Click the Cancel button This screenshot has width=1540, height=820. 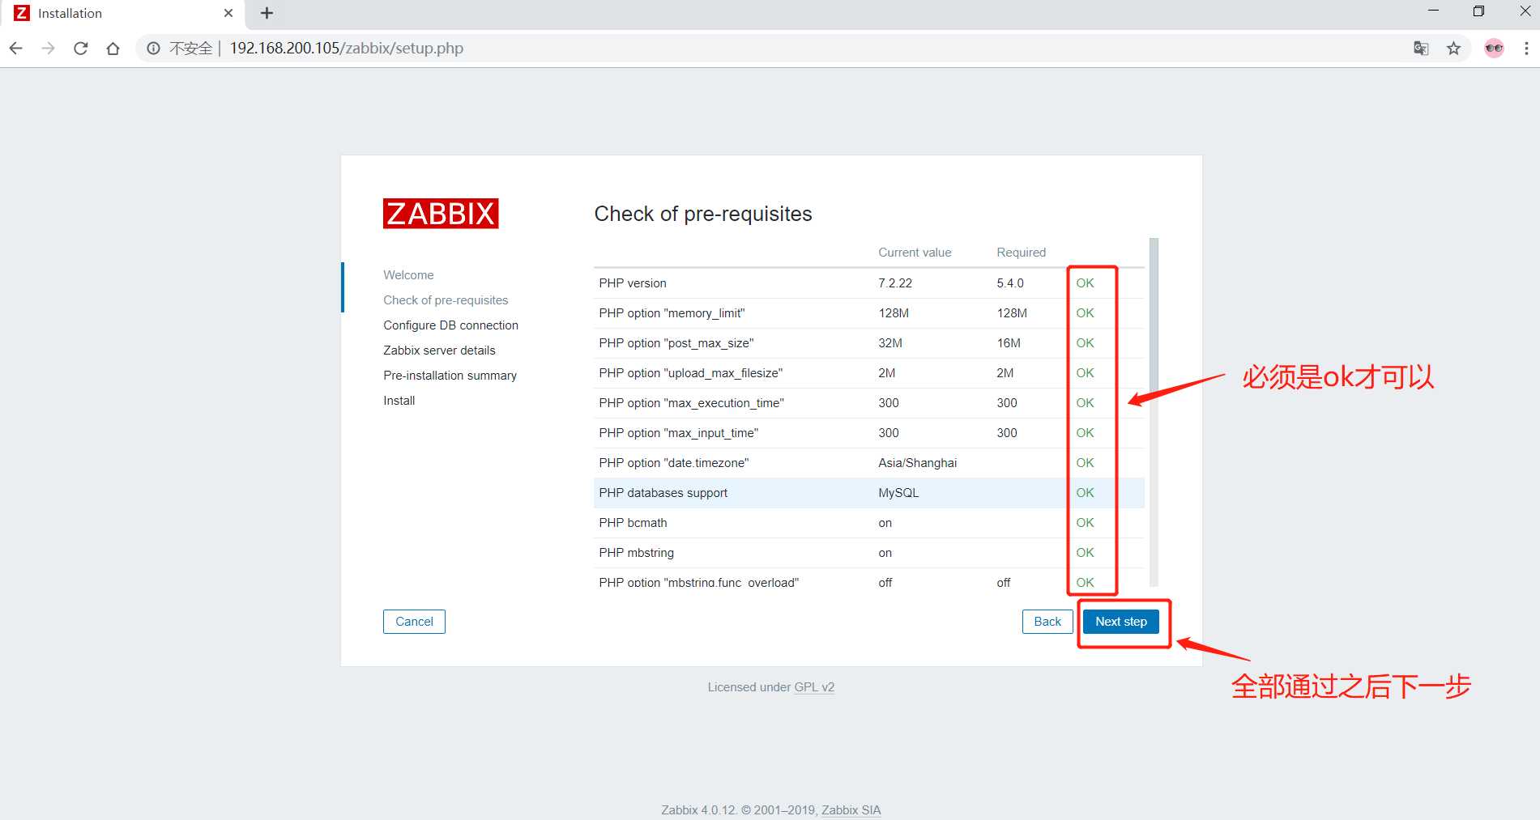(x=414, y=622)
